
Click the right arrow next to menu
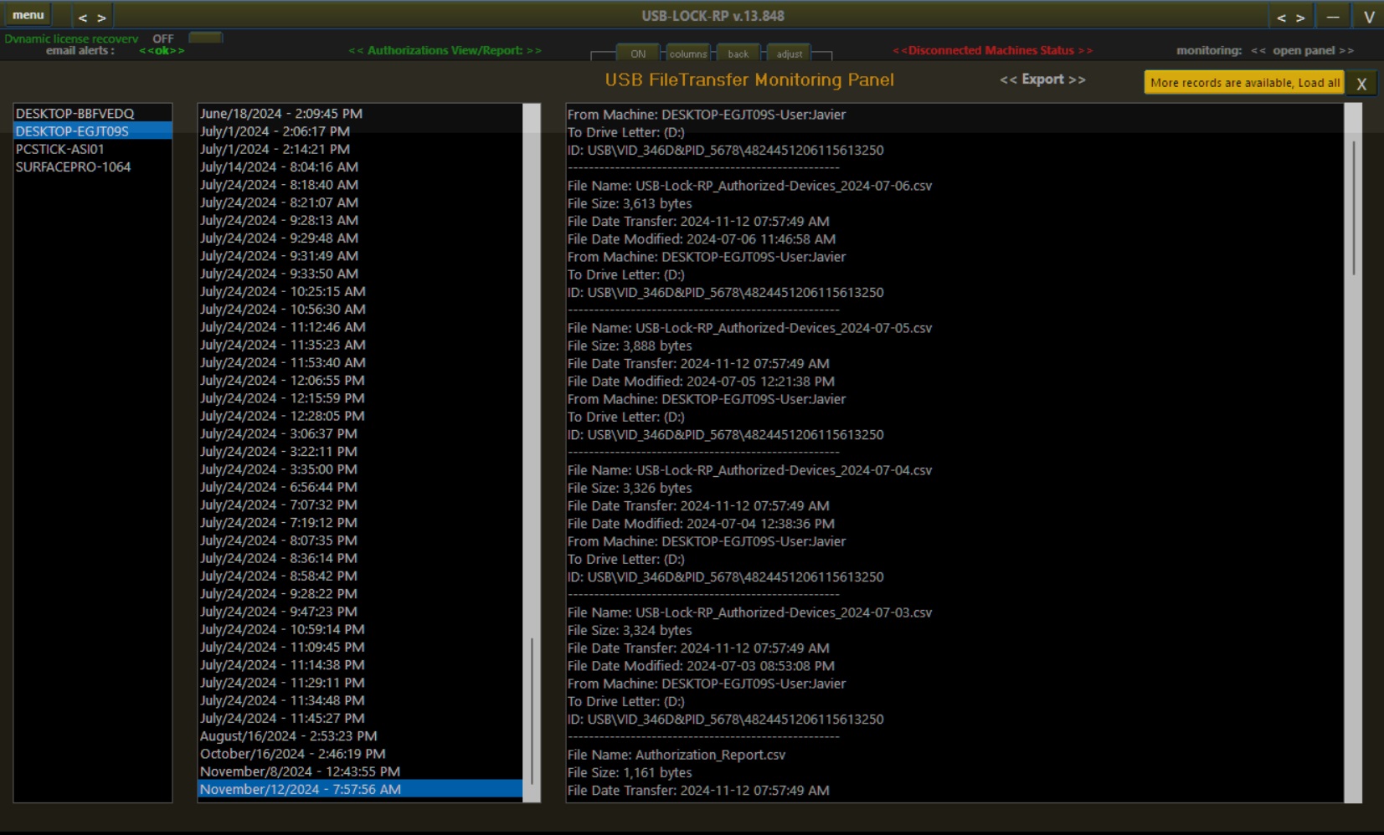pyautogui.click(x=101, y=18)
